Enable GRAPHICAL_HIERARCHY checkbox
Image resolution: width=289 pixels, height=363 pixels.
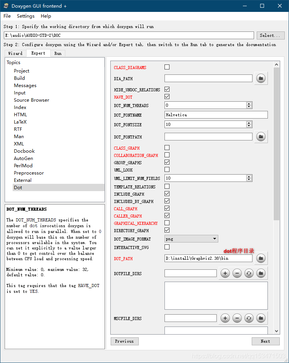click(167, 223)
